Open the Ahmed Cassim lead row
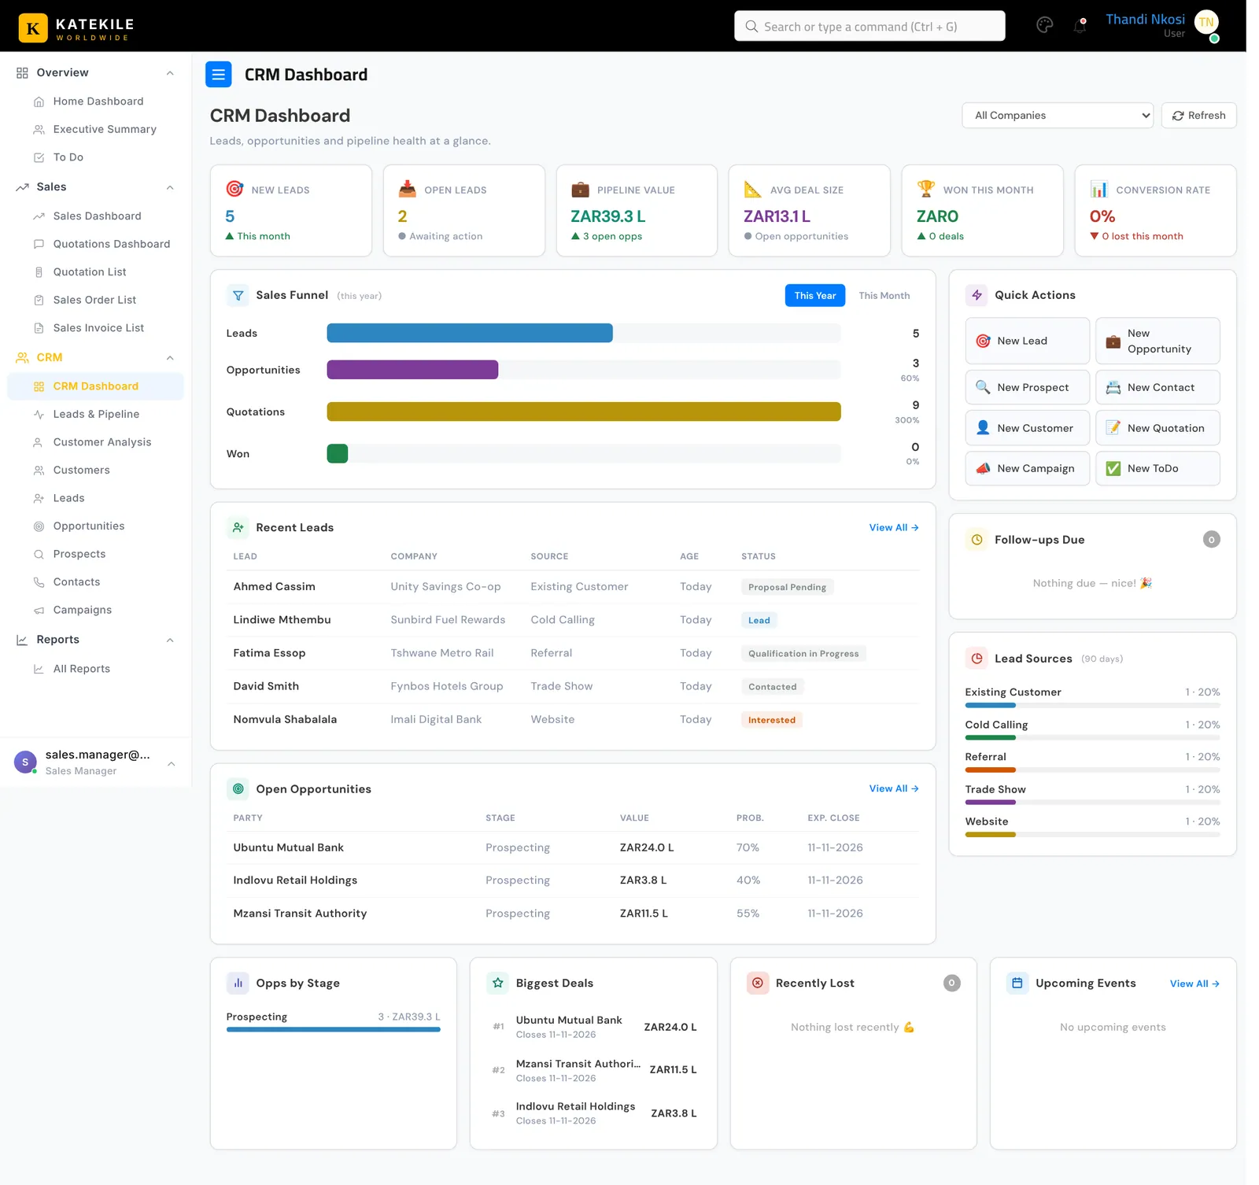1259x1185 pixels. (573, 587)
